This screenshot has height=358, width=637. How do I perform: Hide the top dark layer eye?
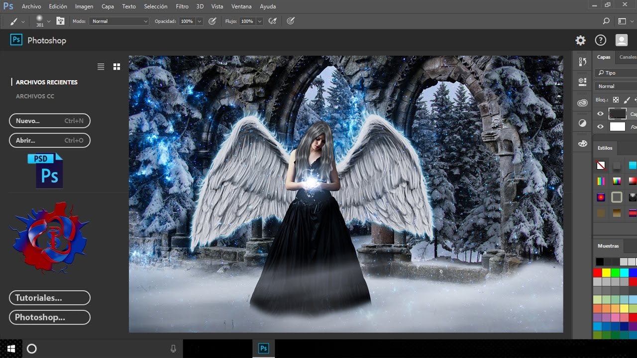coord(600,114)
